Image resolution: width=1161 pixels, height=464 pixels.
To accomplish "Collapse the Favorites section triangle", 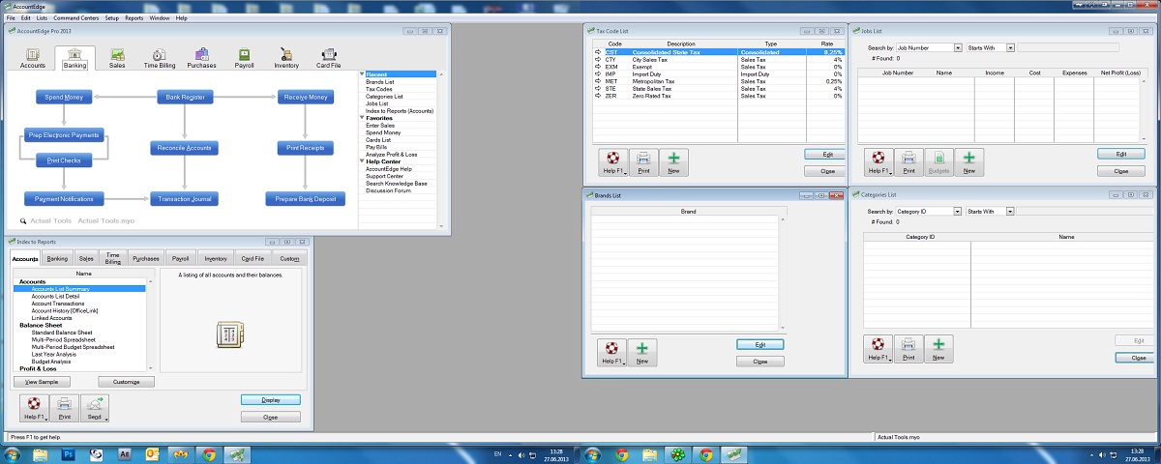I will pos(362,118).
